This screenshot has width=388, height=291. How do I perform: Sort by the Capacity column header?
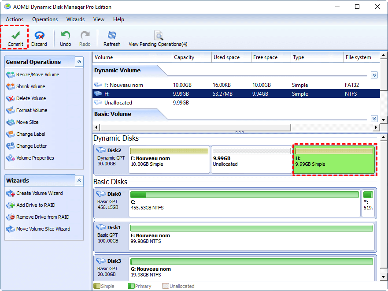[184, 57]
